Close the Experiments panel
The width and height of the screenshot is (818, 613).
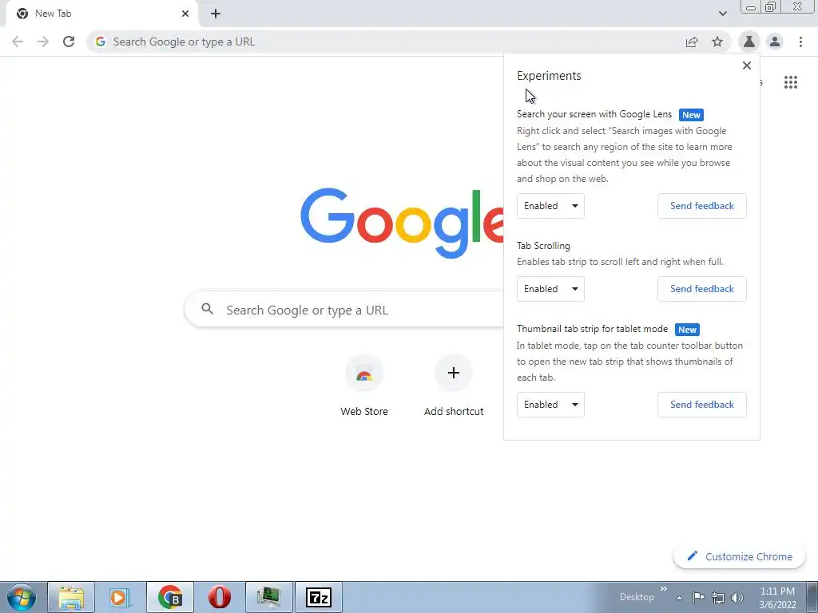[x=747, y=65]
